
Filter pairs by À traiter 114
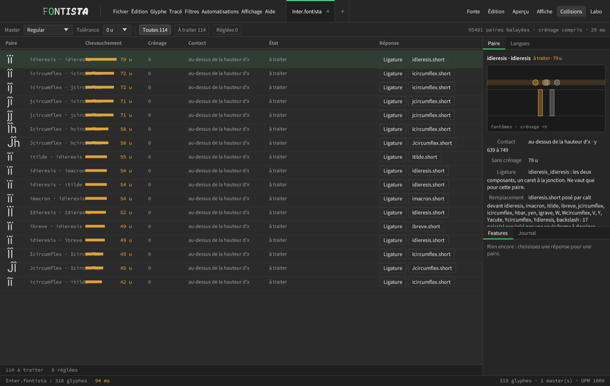point(192,30)
